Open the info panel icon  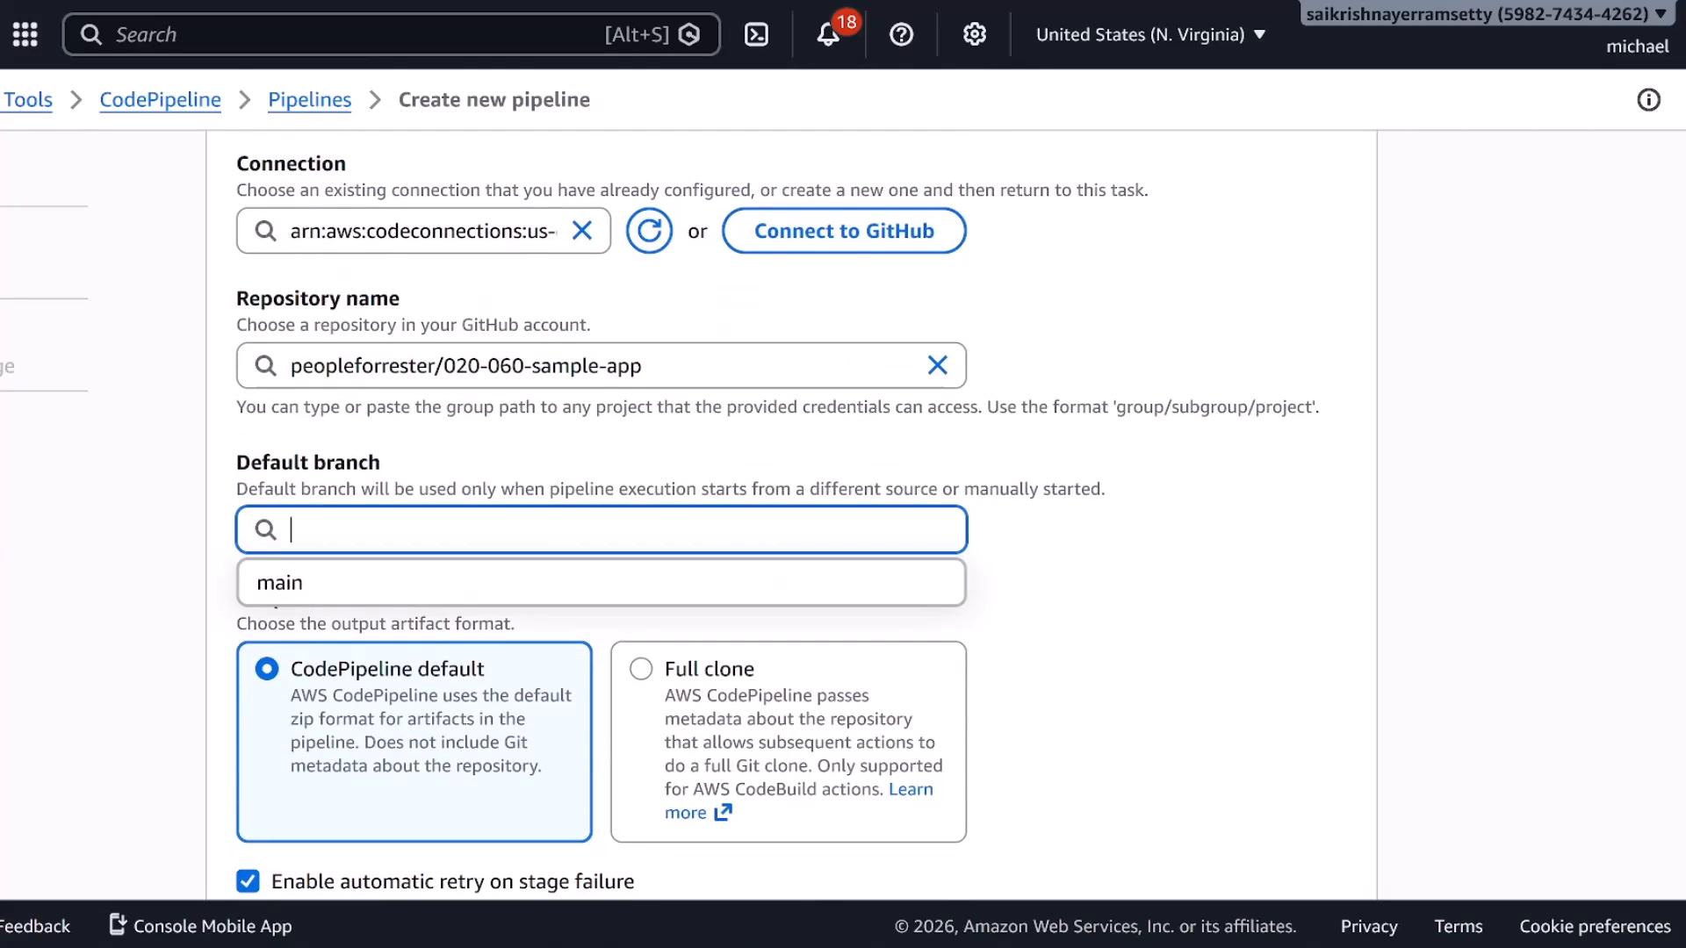tap(1648, 100)
